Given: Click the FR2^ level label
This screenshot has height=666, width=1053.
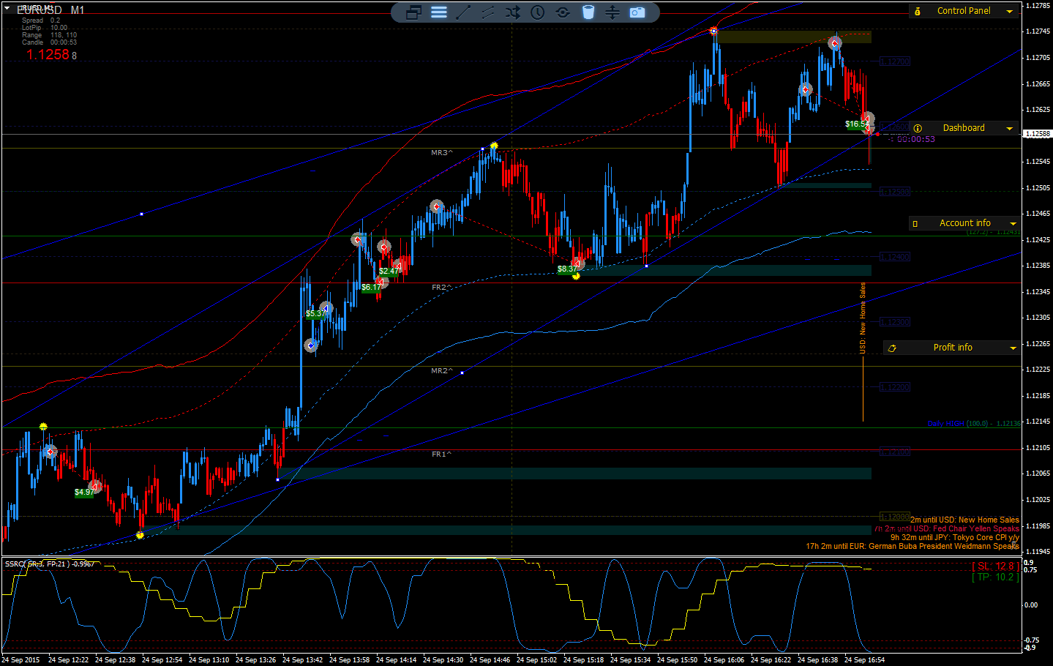Looking at the screenshot, I should [x=442, y=288].
